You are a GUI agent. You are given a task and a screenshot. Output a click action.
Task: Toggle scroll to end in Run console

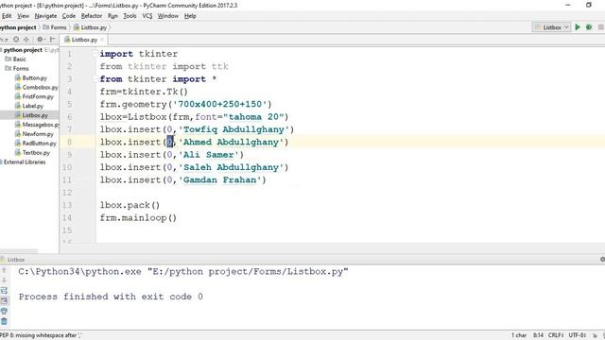(x=4, y=300)
